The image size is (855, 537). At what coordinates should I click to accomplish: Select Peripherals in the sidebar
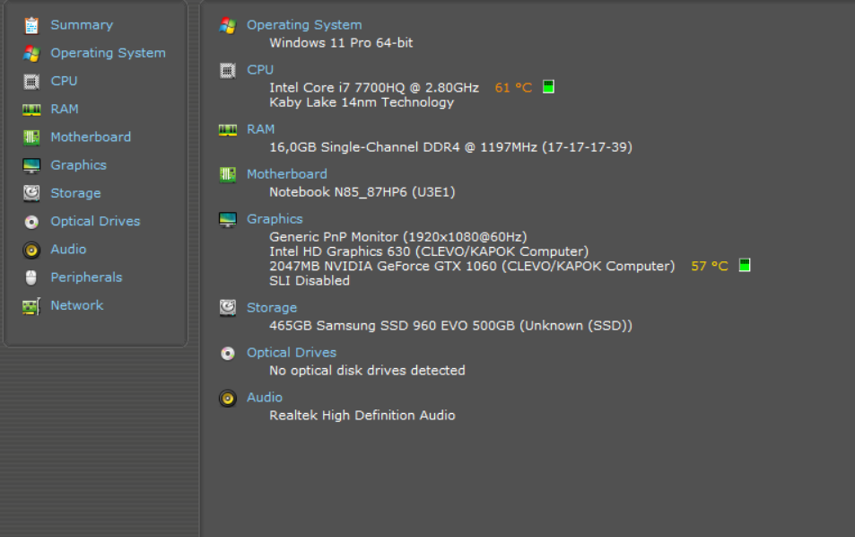pos(86,277)
